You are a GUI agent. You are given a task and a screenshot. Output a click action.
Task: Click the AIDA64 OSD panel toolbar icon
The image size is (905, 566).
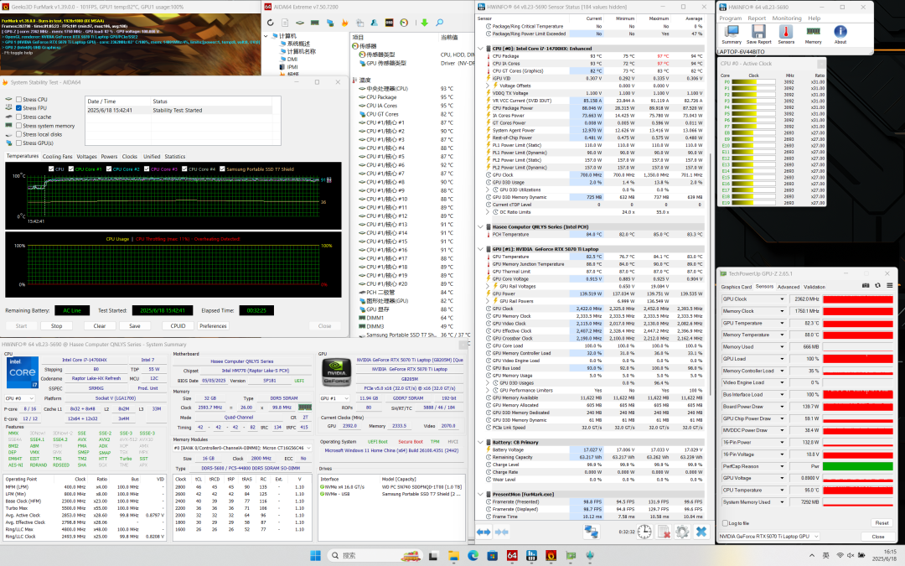[390, 23]
